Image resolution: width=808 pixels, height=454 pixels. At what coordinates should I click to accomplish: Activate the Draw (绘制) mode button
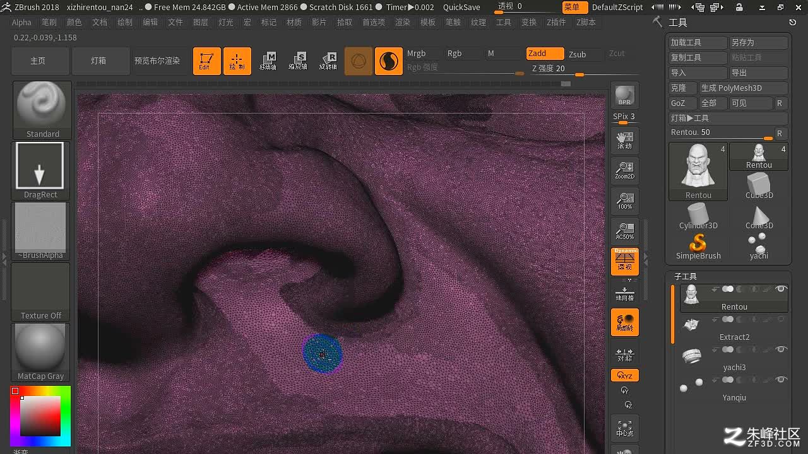pos(237,61)
